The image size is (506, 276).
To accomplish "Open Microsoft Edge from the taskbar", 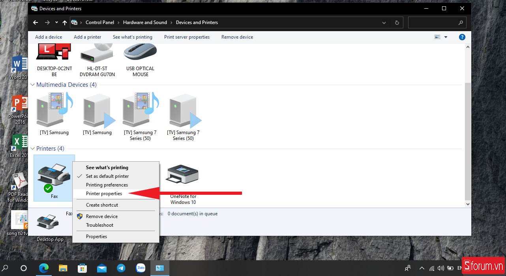I will (43, 268).
